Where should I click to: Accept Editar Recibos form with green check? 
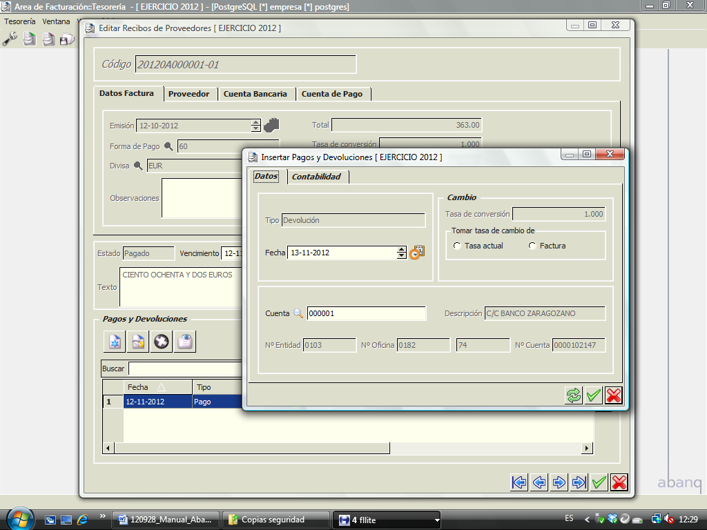(599, 482)
